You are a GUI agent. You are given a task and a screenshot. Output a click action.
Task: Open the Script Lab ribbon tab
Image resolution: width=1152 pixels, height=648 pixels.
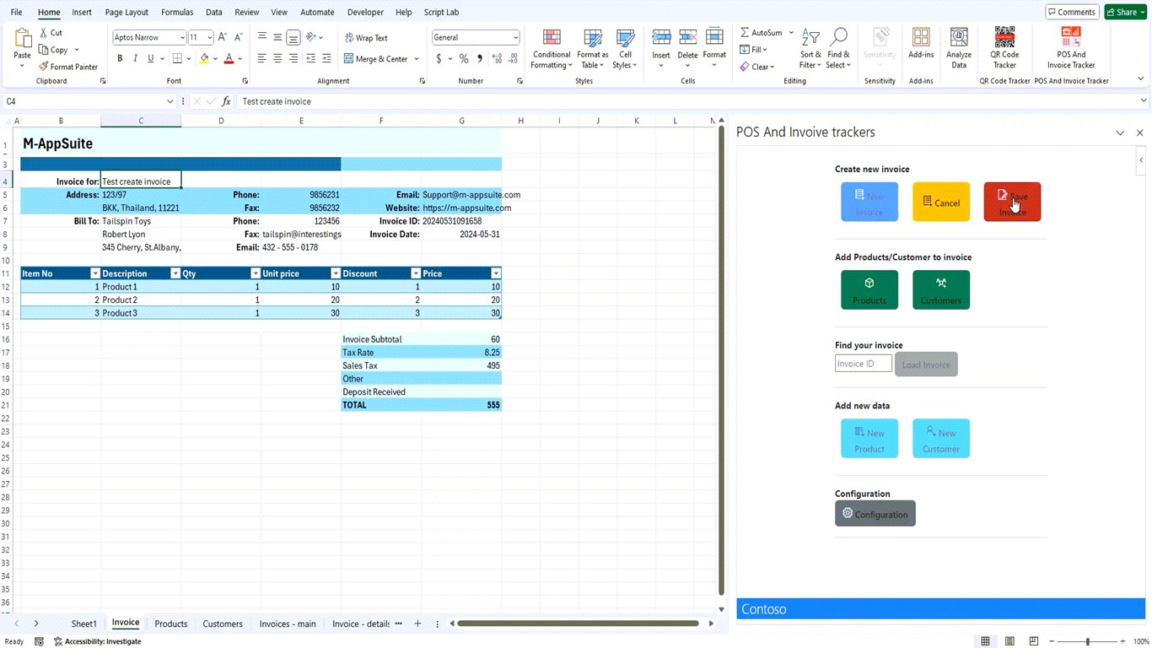pos(441,13)
